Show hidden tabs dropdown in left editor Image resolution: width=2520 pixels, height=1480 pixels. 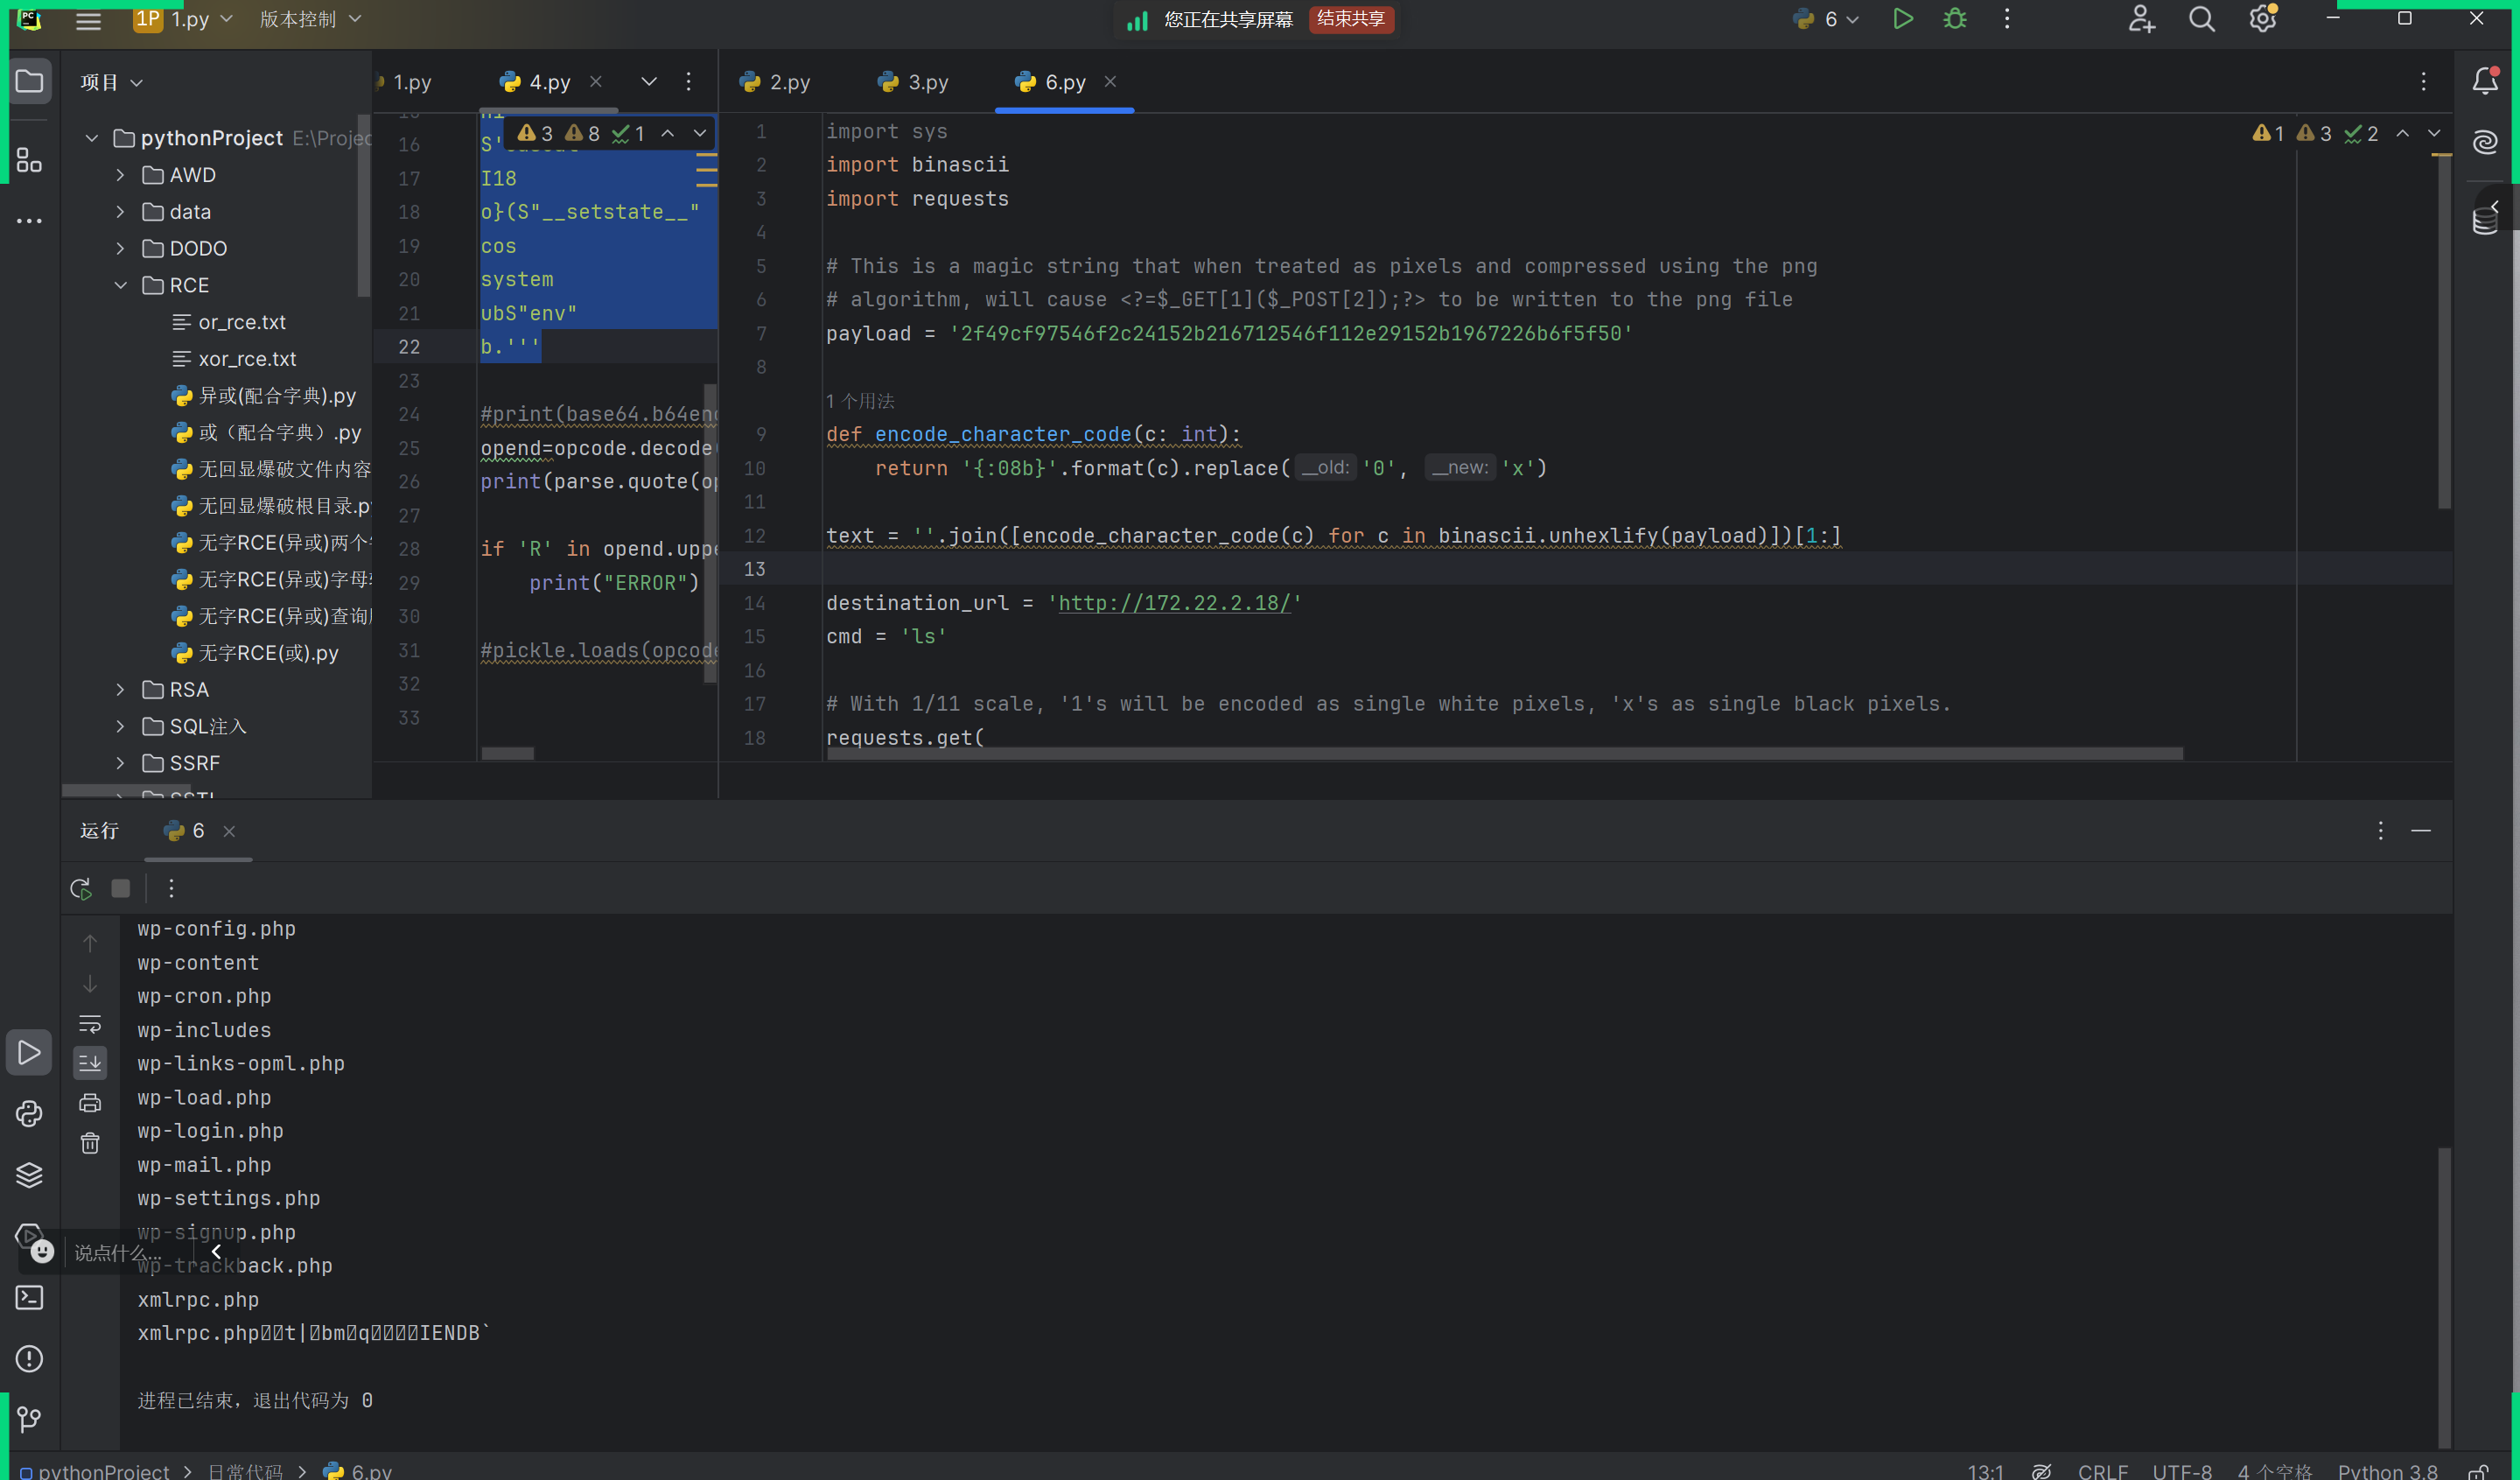649,81
